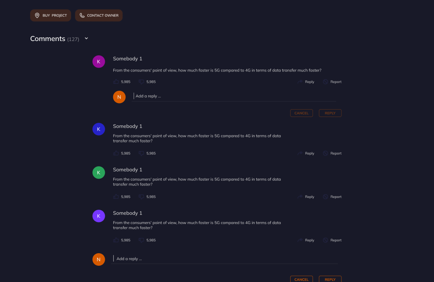Thumbs-down the green avatar comment

point(141,197)
